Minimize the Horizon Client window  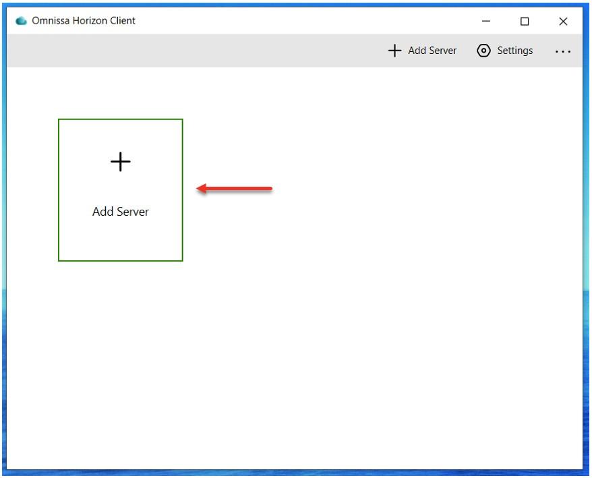click(486, 21)
